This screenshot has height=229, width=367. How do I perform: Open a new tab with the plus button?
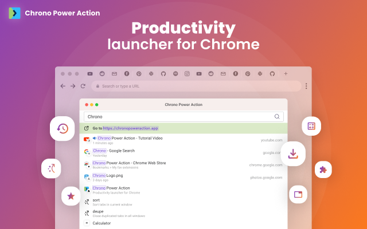point(286,74)
